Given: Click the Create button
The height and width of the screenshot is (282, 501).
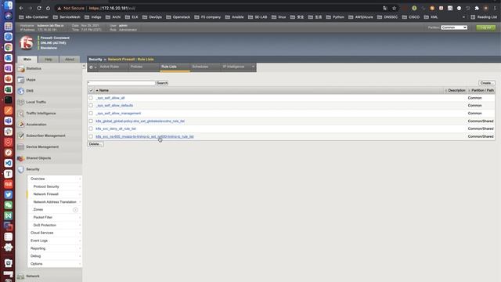Looking at the screenshot, I should tap(487, 83).
